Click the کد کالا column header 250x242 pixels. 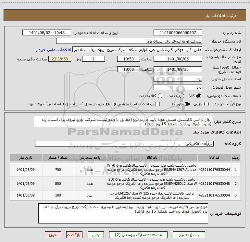(x=214, y=158)
